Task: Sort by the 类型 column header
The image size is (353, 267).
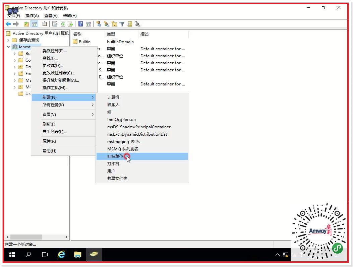Action: click(121, 34)
